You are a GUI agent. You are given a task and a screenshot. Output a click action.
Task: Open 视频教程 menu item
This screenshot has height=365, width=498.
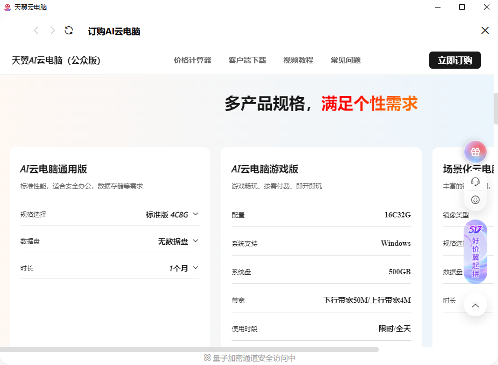(x=298, y=60)
